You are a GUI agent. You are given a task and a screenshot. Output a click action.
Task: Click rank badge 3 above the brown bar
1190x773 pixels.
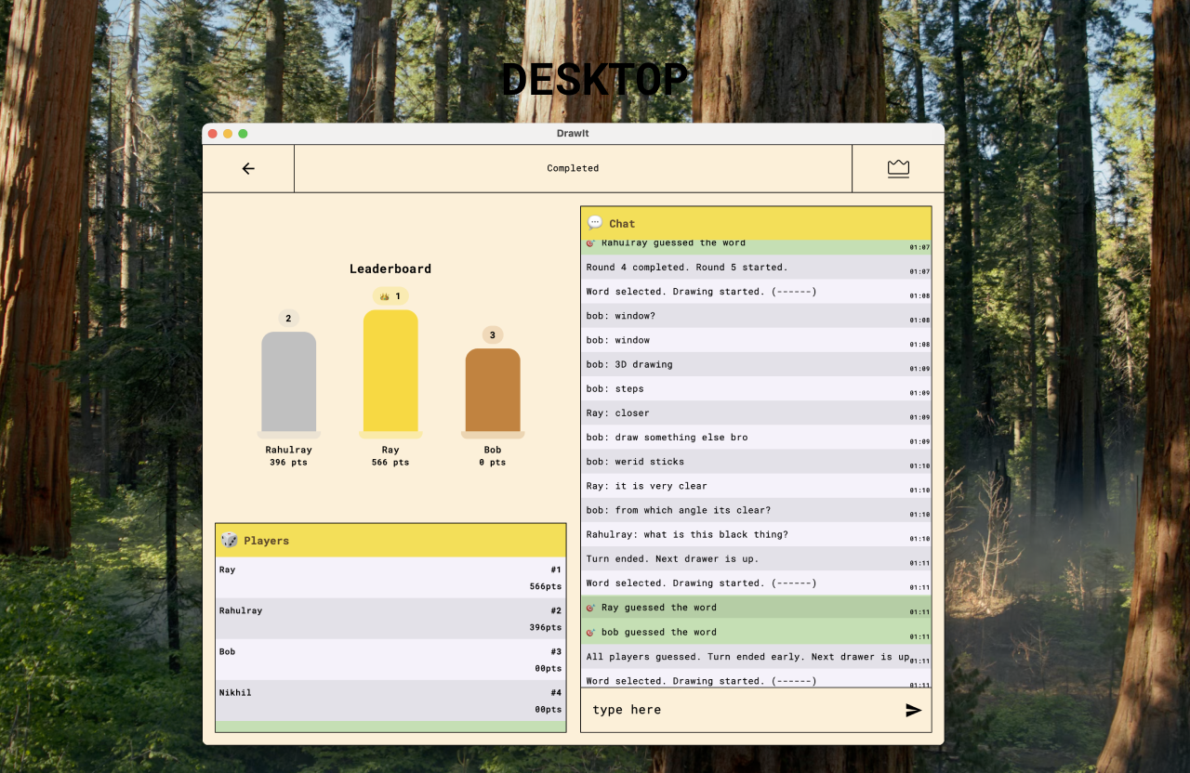(493, 334)
